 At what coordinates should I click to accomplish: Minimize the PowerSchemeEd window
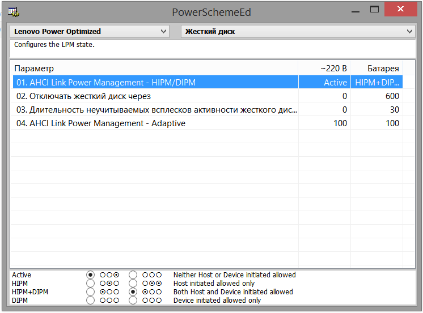pos(356,11)
